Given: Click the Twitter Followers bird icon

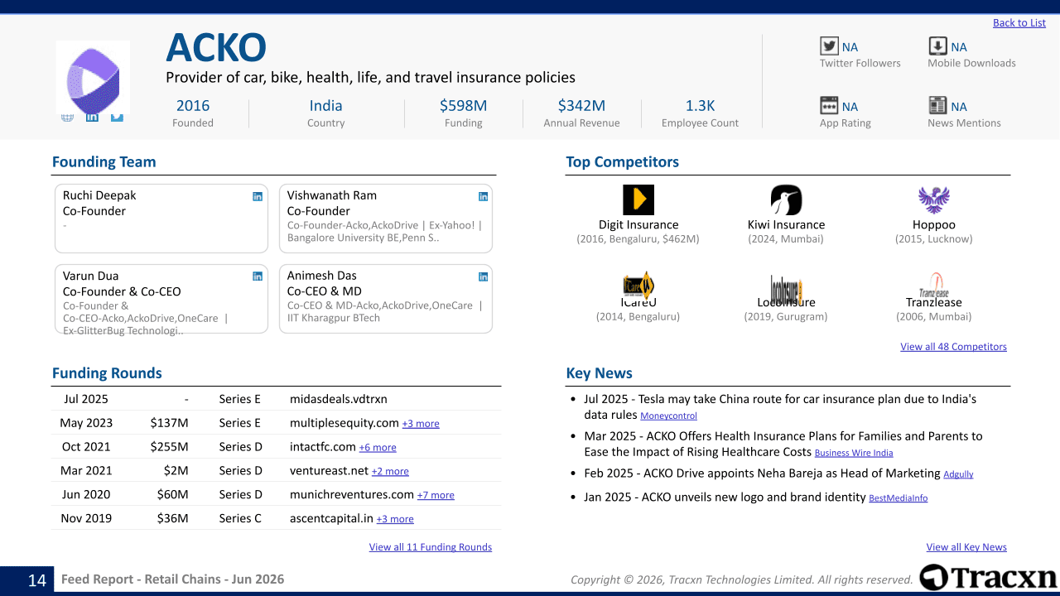Looking at the screenshot, I should (x=829, y=46).
